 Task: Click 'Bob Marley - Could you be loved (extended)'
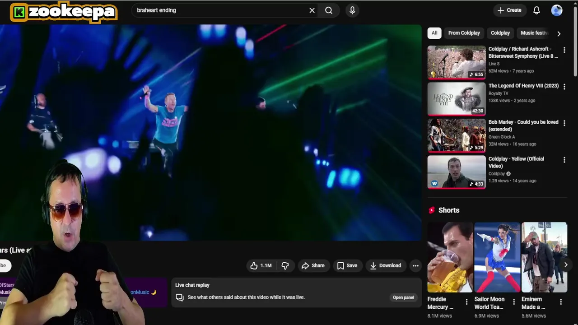coord(523,125)
